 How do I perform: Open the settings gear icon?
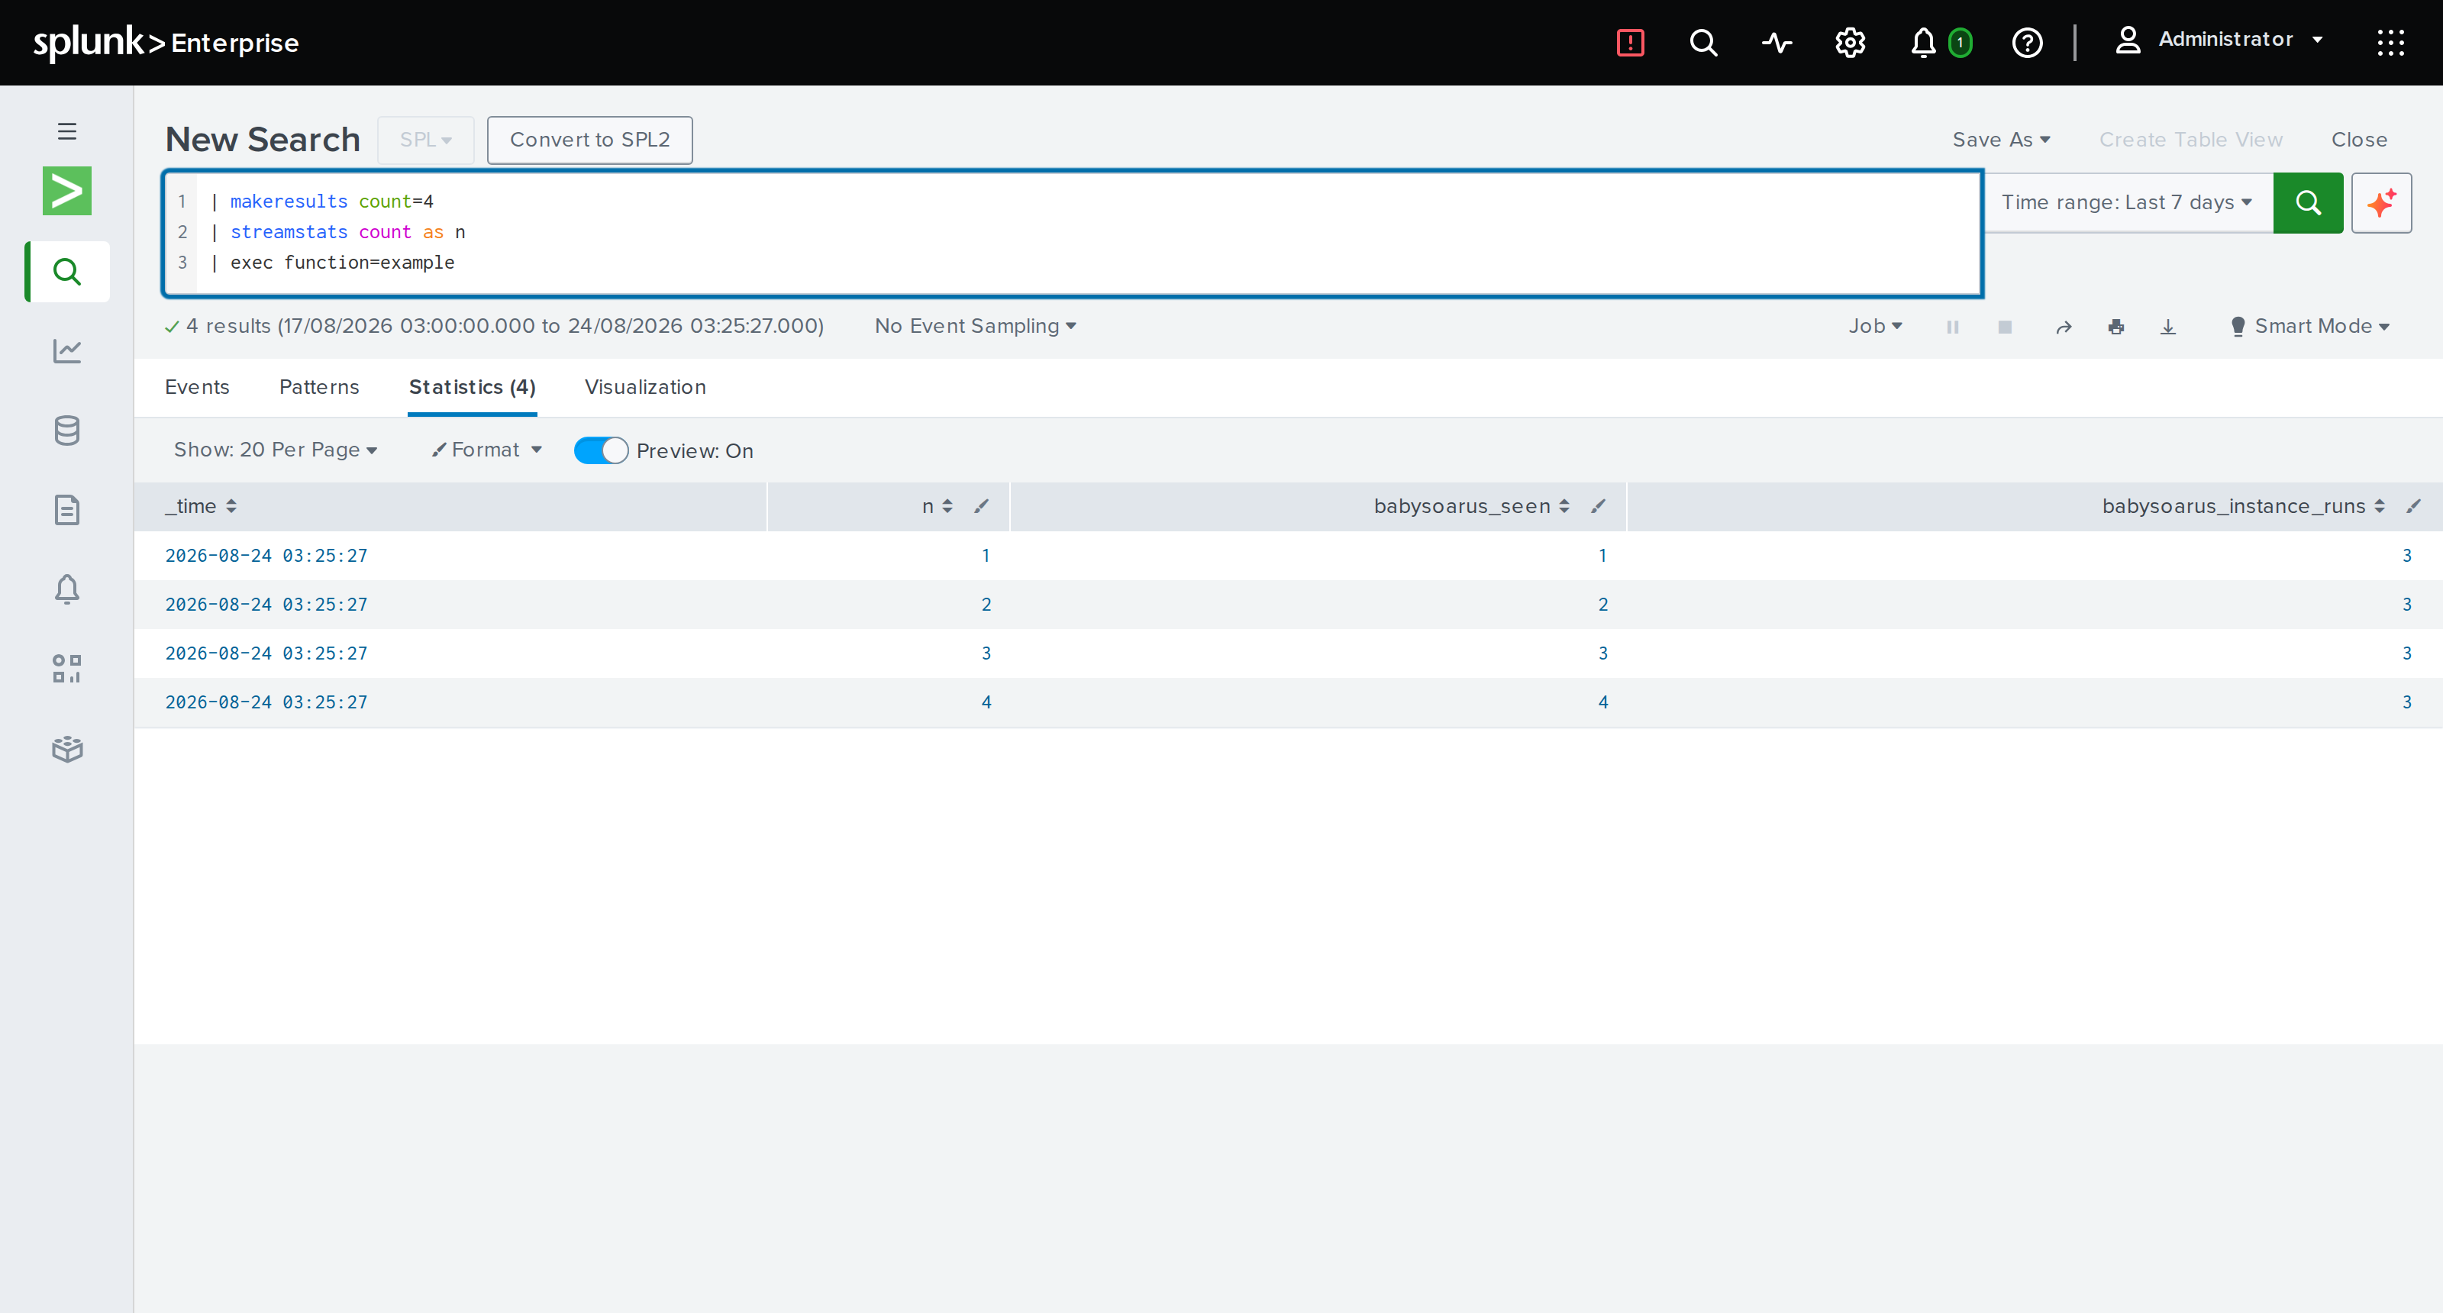(x=1849, y=43)
